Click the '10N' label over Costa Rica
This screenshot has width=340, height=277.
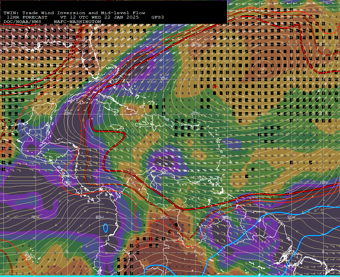67,182
